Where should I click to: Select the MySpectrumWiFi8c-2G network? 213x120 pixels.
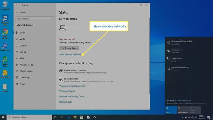189,69
